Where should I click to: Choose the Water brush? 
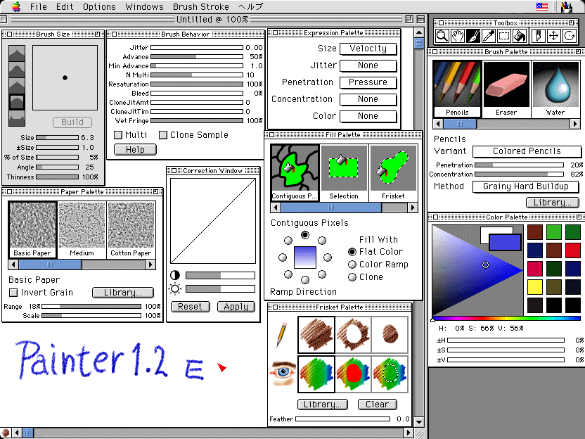tap(555, 89)
